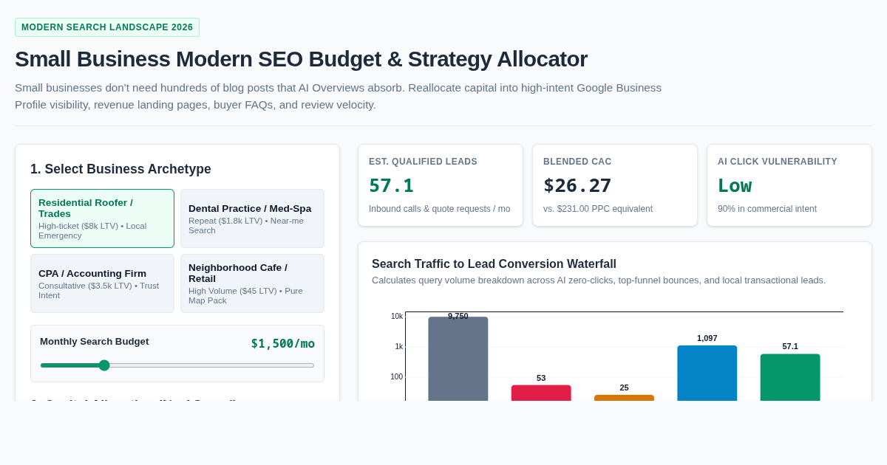This screenshot has height=465, width=887.
Task: Click the 1. Select Business Archetype heading
Action: (x=120, y=169)
